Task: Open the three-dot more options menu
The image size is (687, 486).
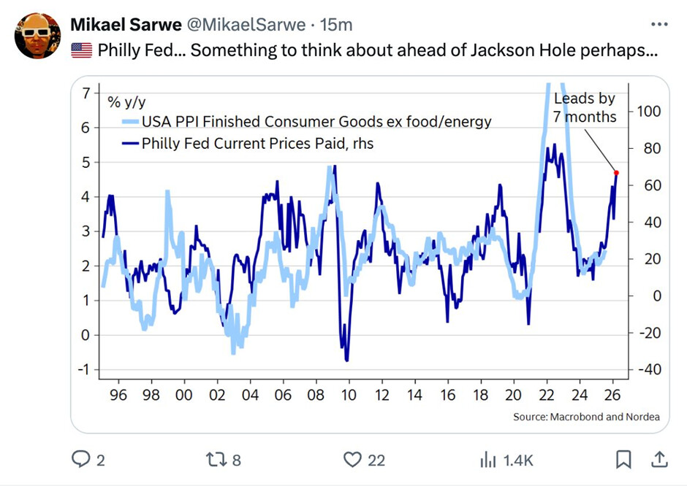Action: [x=659, y=25]
